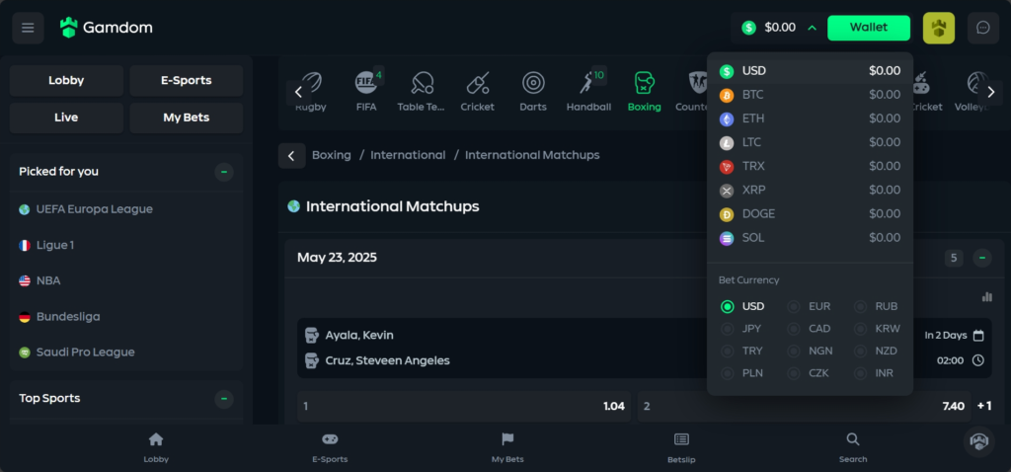Image resolution: width=1011 pixels, height=472 pixels.
Task: Open the Boxing breadcrumb link
Action: pos(332,155)
